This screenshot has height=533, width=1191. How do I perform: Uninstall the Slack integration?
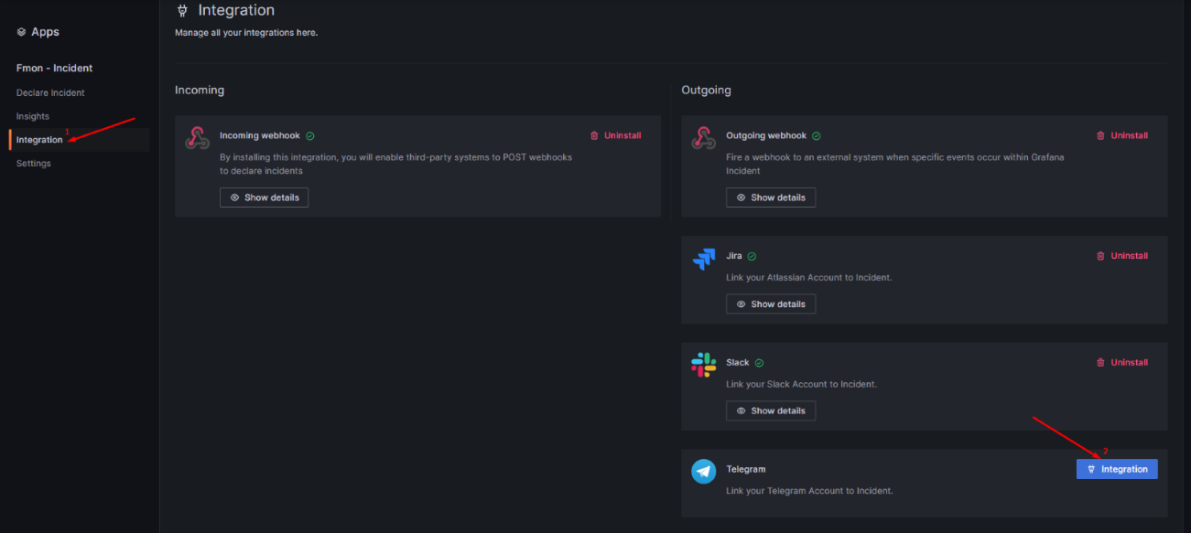click(1121, 363)
